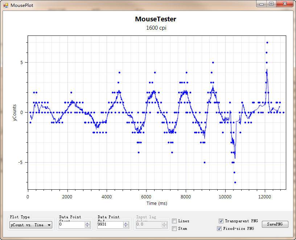Increase Data Point Start with up arrow
This screenshot has width=296, height=240.
(87, 223)
